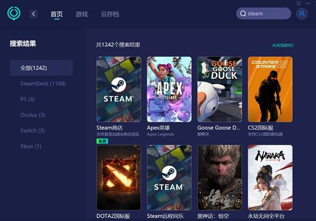Open the hamburger menu in title bar

point(299,3)
